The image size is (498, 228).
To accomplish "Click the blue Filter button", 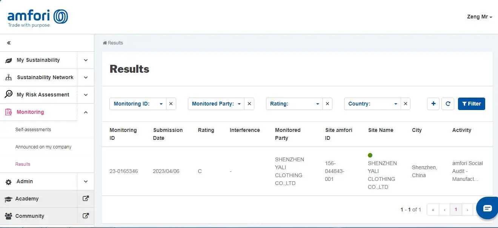I will pos(471,104).
